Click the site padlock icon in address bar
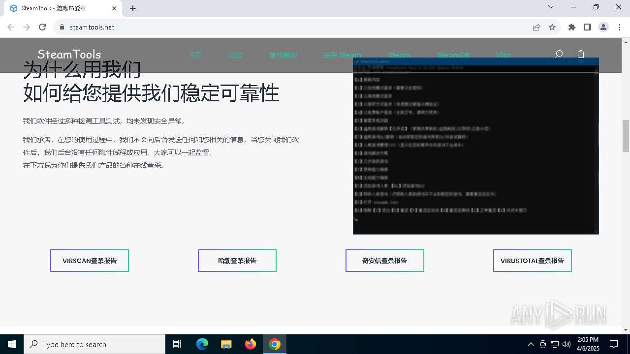The width and height of the screenshot is (630, 354). (x=62, y=27)
